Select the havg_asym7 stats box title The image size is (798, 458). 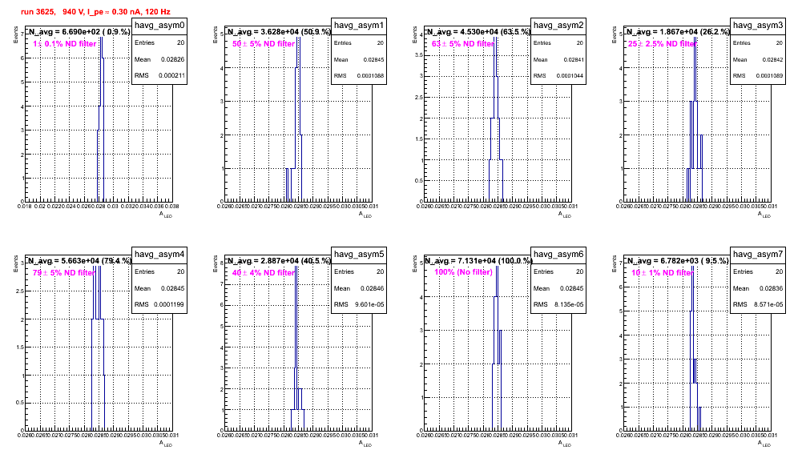[x=758, y=255]
